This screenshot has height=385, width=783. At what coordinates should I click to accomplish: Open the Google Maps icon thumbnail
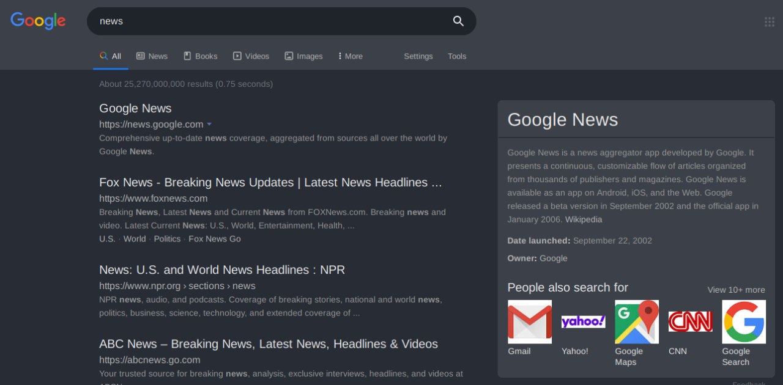click(637, 321)
